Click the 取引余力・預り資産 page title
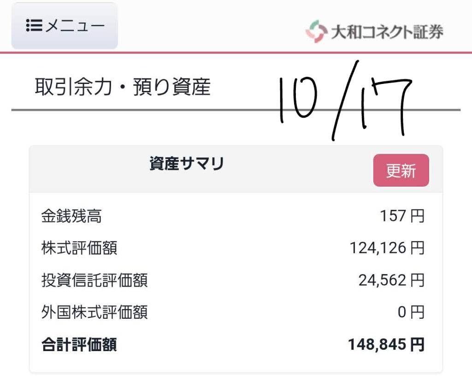Image resolution: width=472 pixels, height=376 pixels. coord(123,87)
